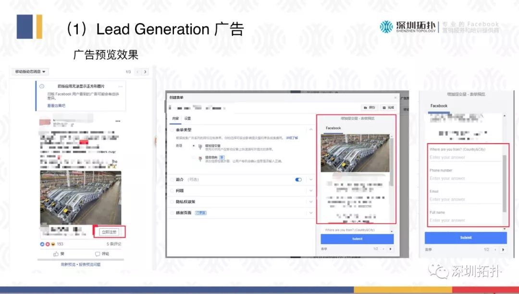Click the 完成 finish icon in the form dialog
The height and width of the screenshot is (294, 519).
(x=388, y=107)
